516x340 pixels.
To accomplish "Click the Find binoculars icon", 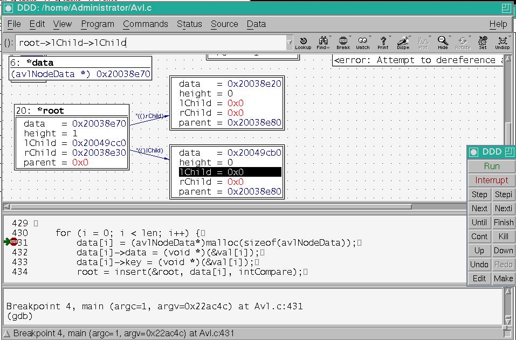I will click(323, 43).
